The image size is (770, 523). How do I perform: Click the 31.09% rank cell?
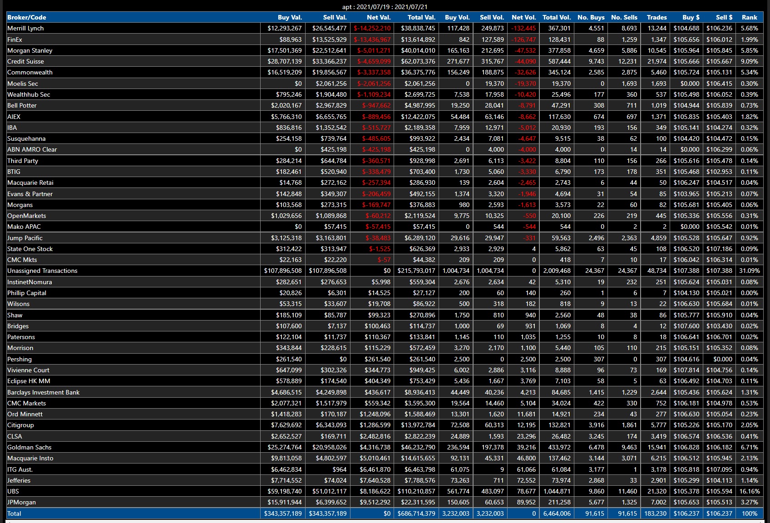[x=749, y=271]
